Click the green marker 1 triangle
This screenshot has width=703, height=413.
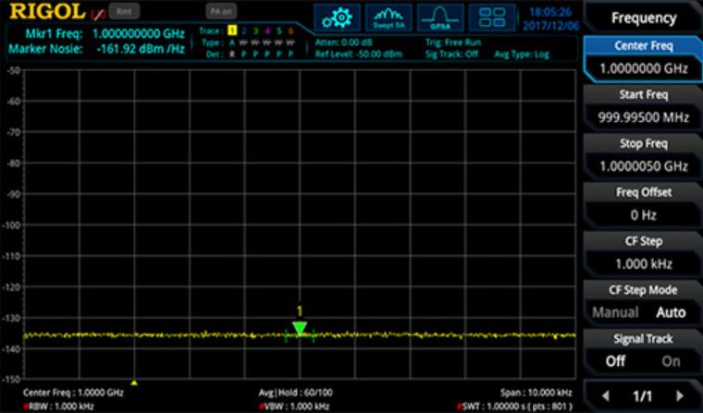click(300, 328)
